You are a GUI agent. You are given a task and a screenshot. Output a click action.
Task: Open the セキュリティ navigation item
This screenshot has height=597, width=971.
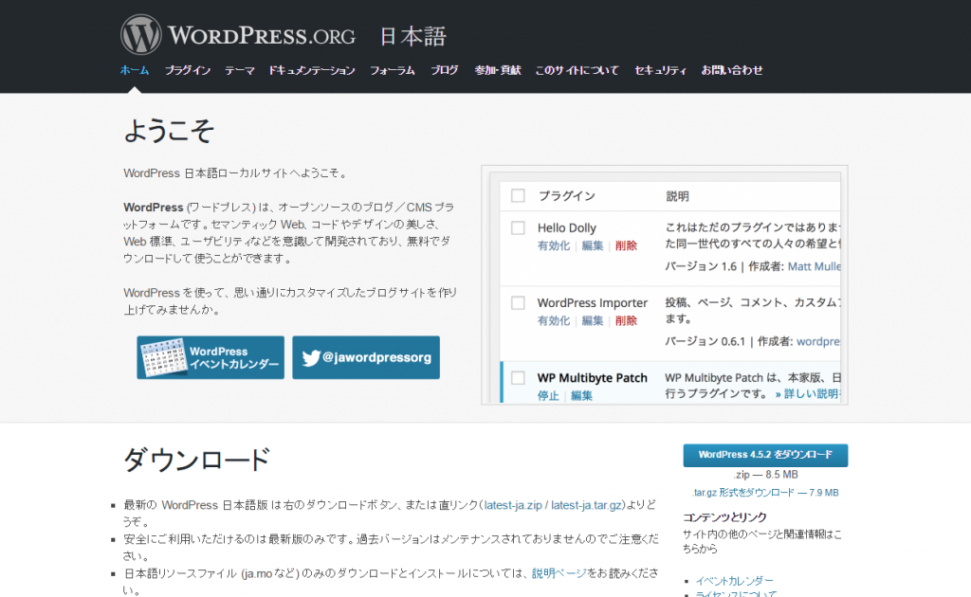click(x=660, y=70)
